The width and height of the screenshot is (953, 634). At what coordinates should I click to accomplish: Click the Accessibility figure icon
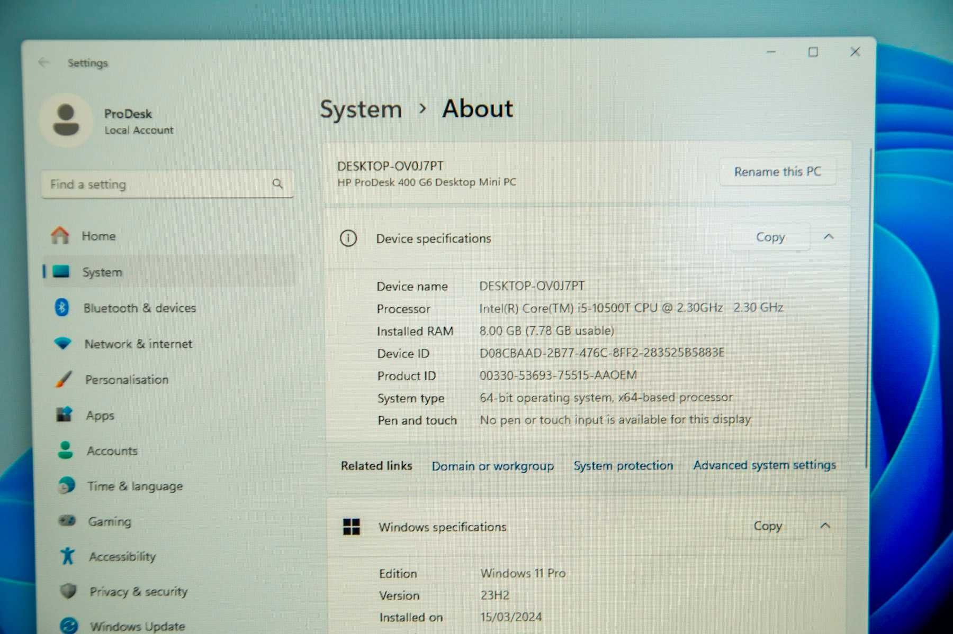pyautogui.click(x=68, y=556)
